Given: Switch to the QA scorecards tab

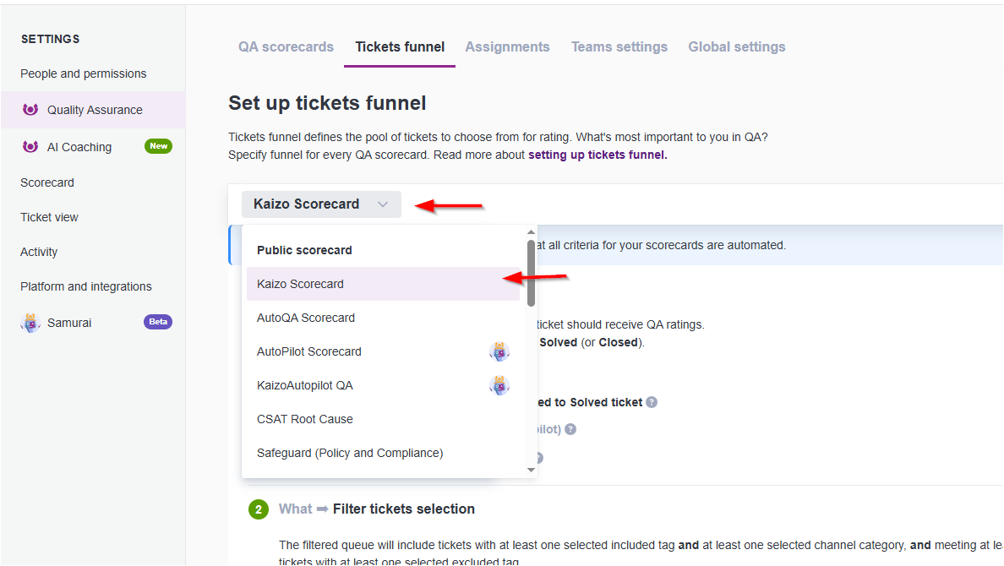Looking at the screenshot, I should pos(286,46).
